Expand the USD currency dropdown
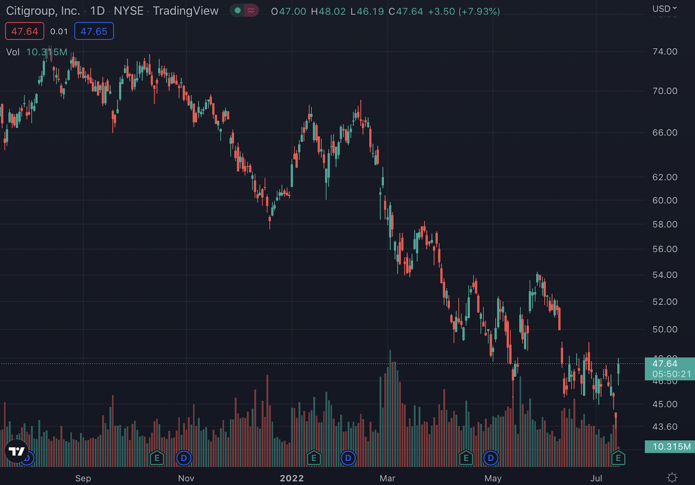Screen dimensions: 695x485 click(665, 9)
